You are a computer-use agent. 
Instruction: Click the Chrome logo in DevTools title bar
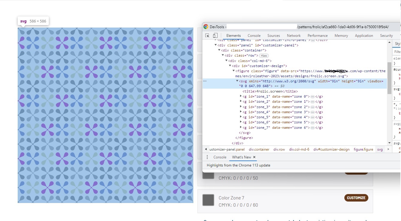coord(206,27)
